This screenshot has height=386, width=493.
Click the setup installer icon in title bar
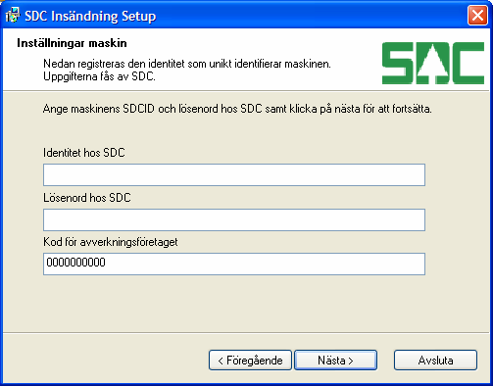pos(13,15)
